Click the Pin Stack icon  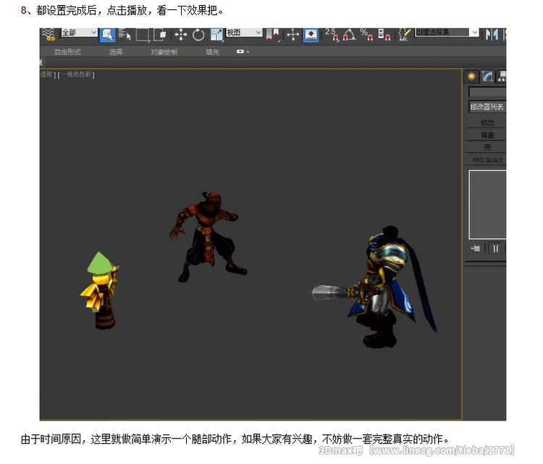(x=476, y=248)
